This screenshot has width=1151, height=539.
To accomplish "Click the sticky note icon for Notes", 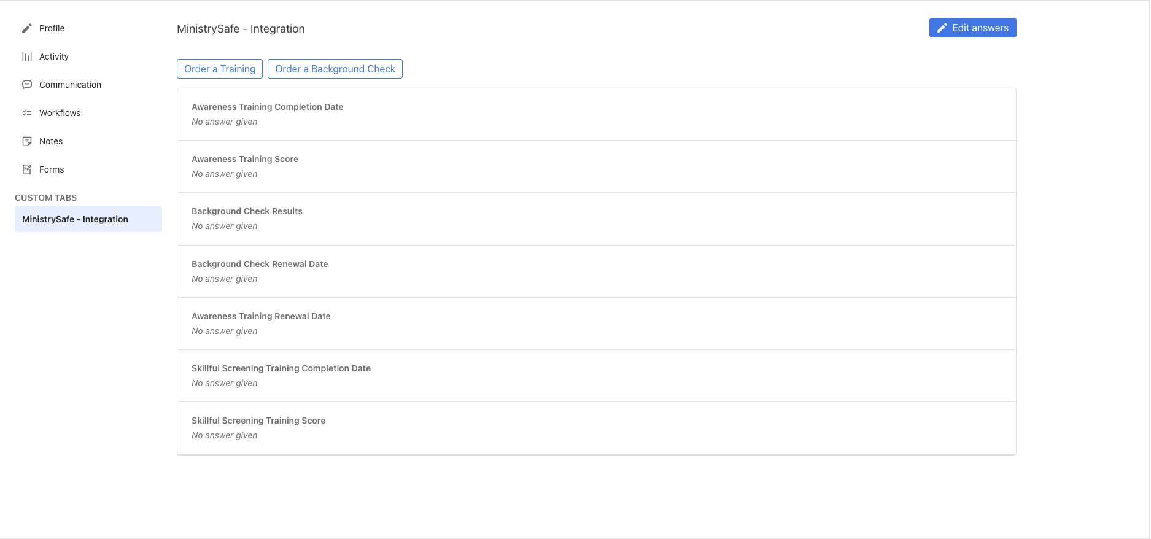I will coord(27,141).
